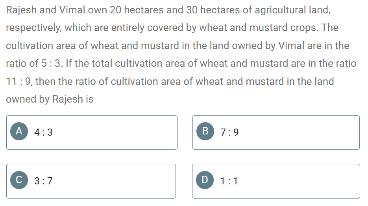Click the circular B badge icon
This screenshot has height=206, width=368.
click(x=205, y=131)
